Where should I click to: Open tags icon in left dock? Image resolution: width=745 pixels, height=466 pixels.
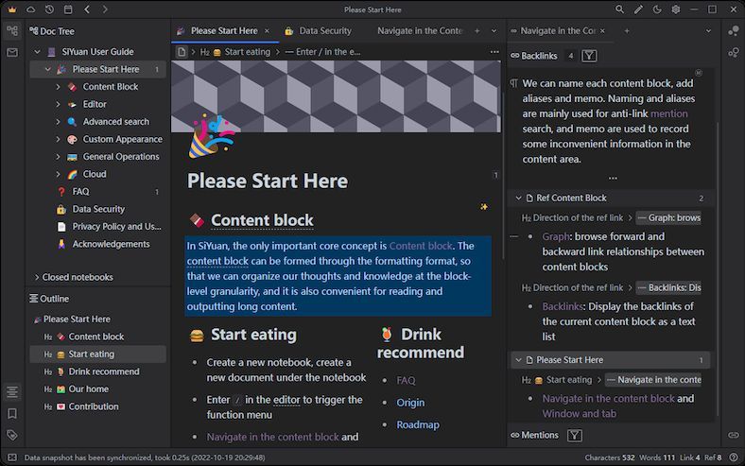(12, 435)
